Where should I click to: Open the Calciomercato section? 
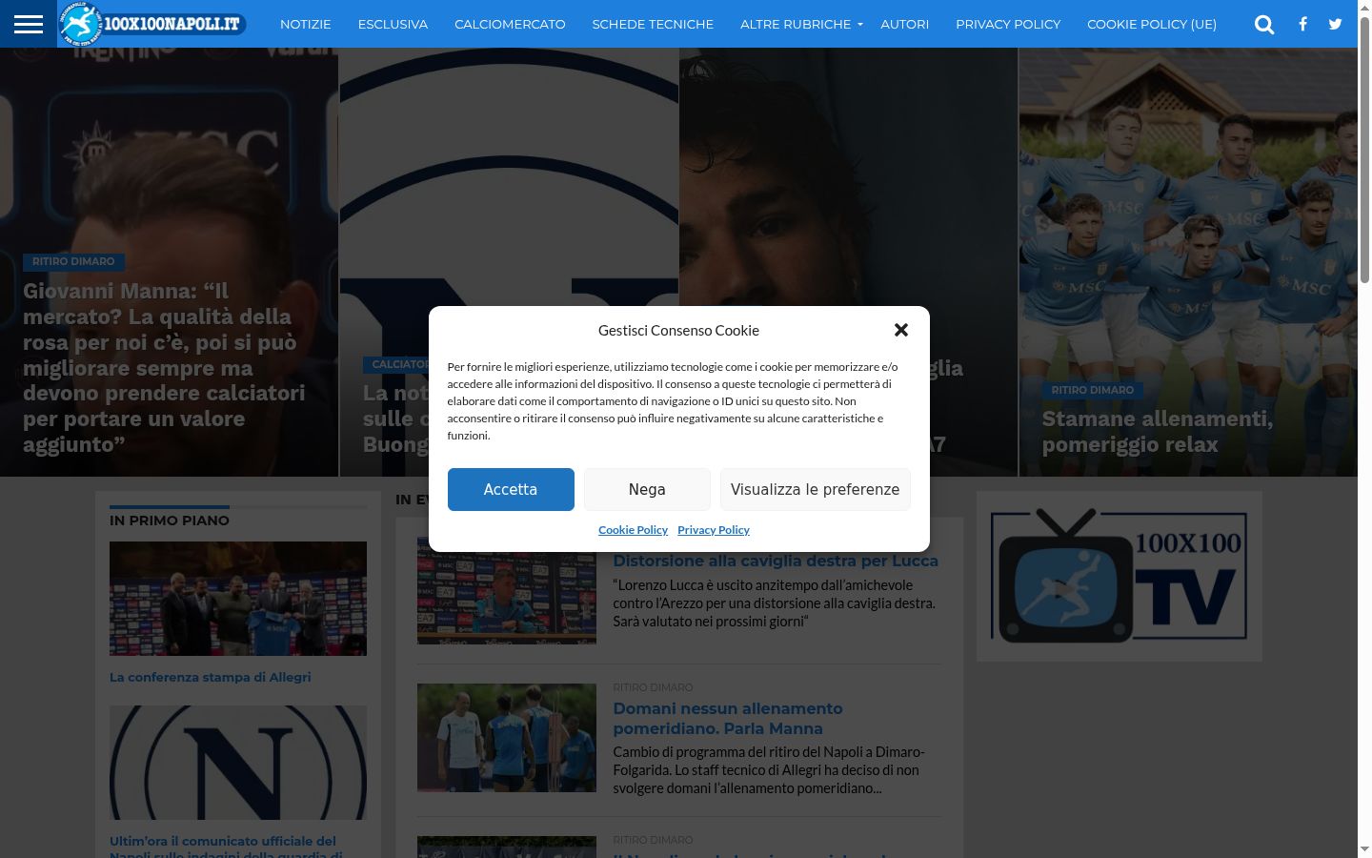[510, 24]
